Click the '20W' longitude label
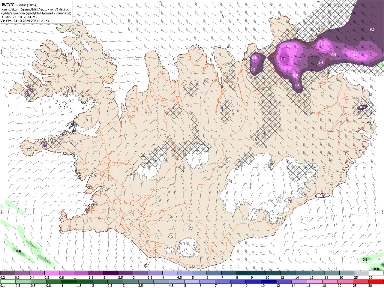The image size is (384, 288). [x=160, y=1]
